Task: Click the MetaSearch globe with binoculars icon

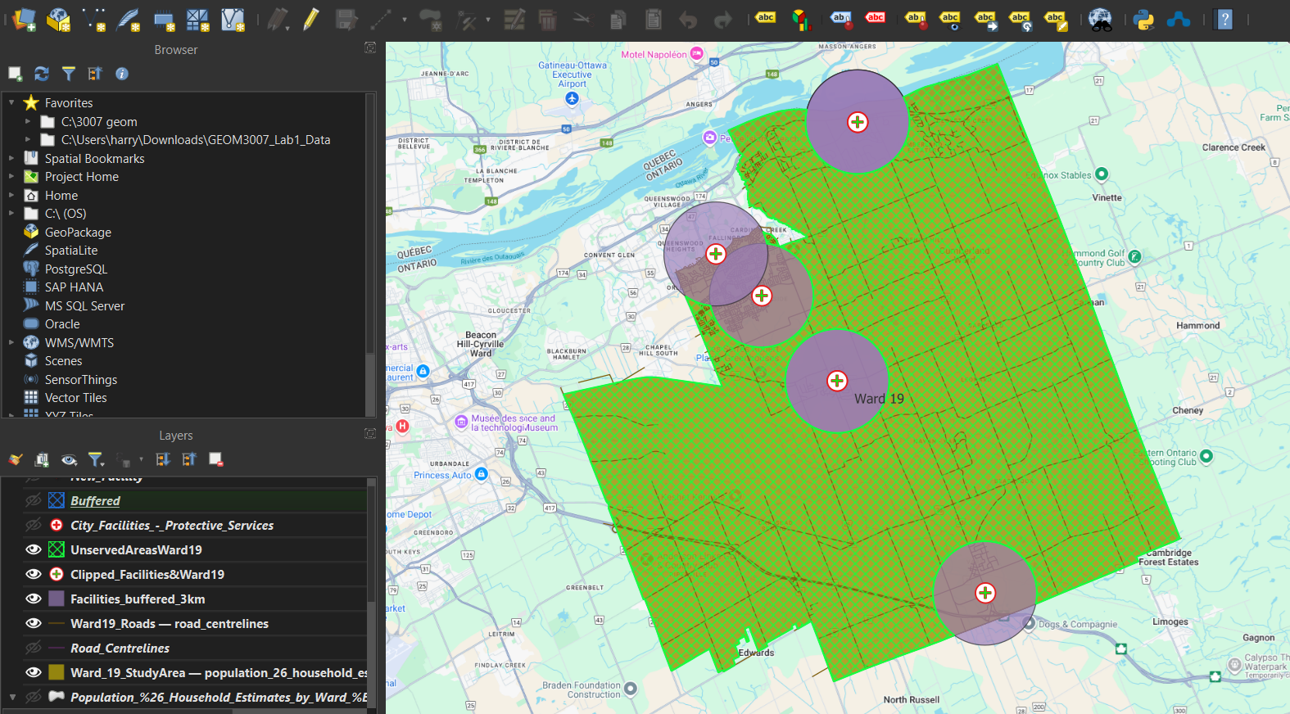Action: pyautogui.click(x=1100, y=19)
